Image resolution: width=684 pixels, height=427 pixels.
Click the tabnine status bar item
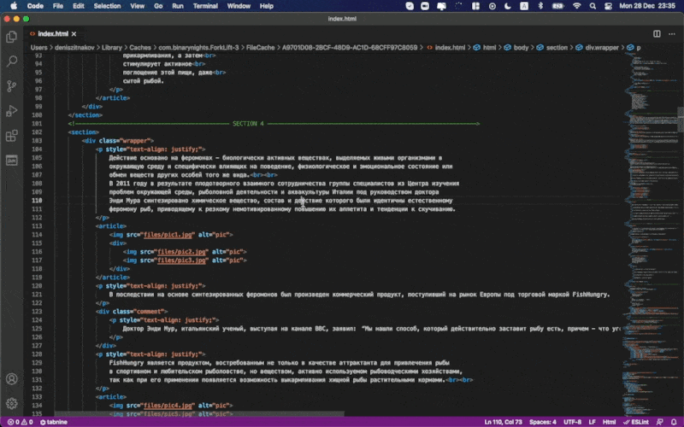coord(54,422)
